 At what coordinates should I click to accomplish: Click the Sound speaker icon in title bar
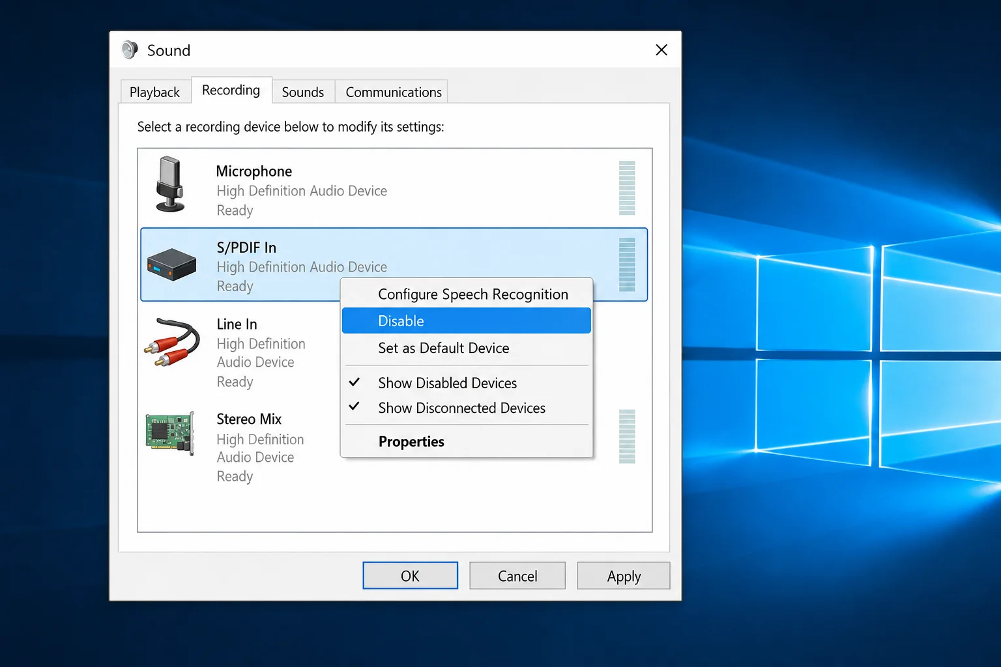[130, 50]
